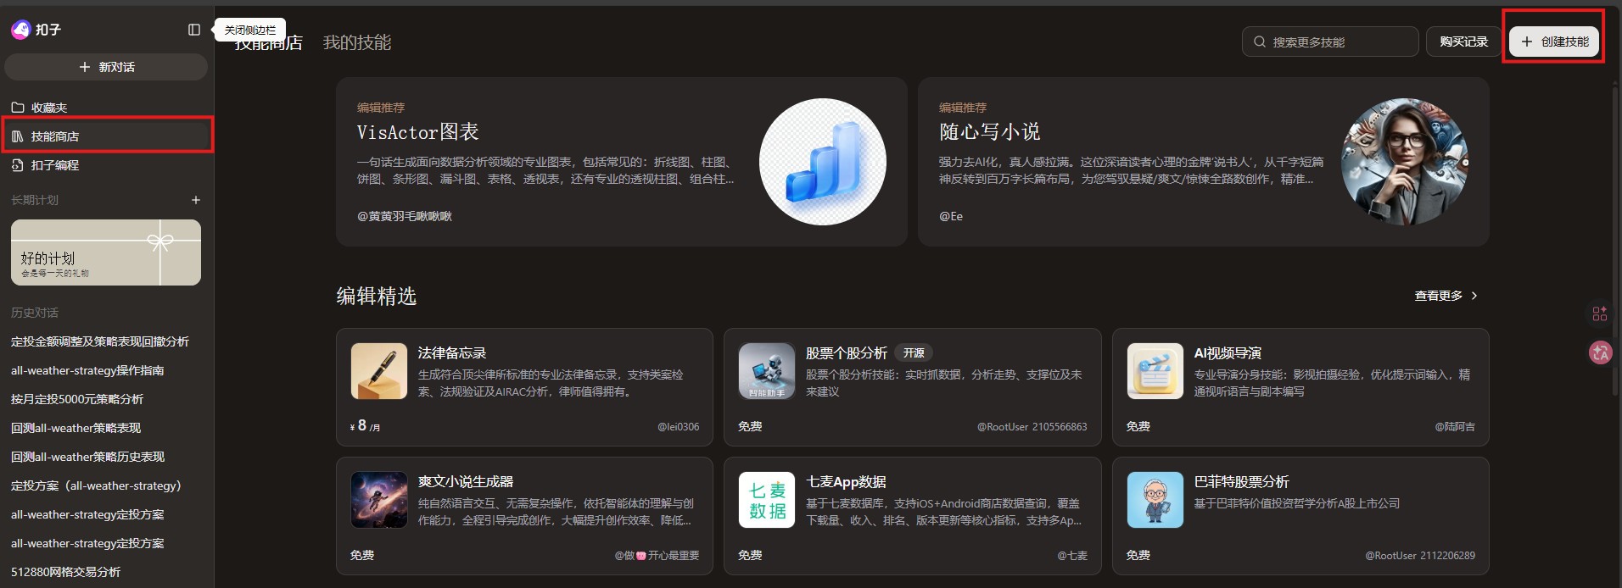This screenshot has height=588, width=1622.
Task: Open the 七麦App数据 skill
Action: tap(913, 516)
